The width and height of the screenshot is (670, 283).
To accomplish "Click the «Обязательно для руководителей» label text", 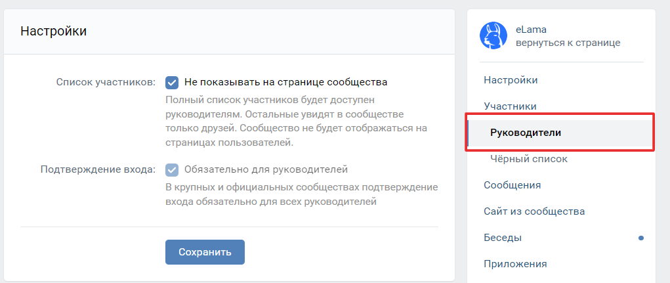I will (x=266, y=169).
